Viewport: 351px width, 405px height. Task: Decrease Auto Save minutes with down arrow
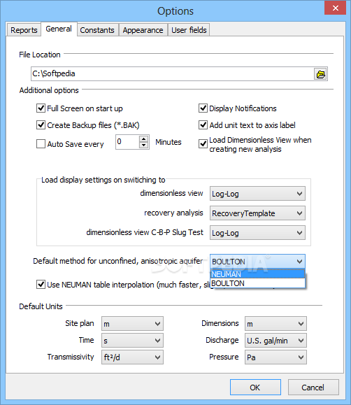(x=143, y=145)
